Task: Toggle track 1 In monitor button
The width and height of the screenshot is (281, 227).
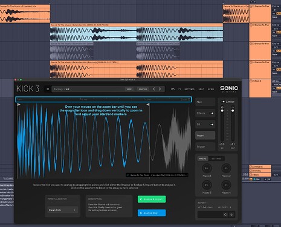Action: (274, 14)
